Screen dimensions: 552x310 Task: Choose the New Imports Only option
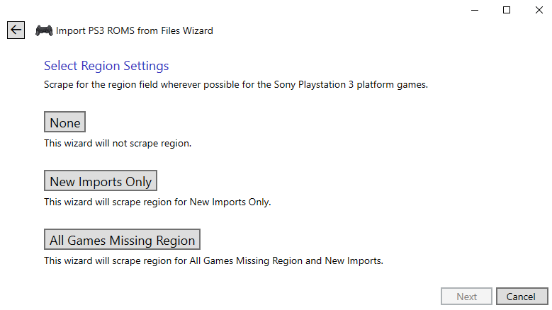click(x=101, y=180)
